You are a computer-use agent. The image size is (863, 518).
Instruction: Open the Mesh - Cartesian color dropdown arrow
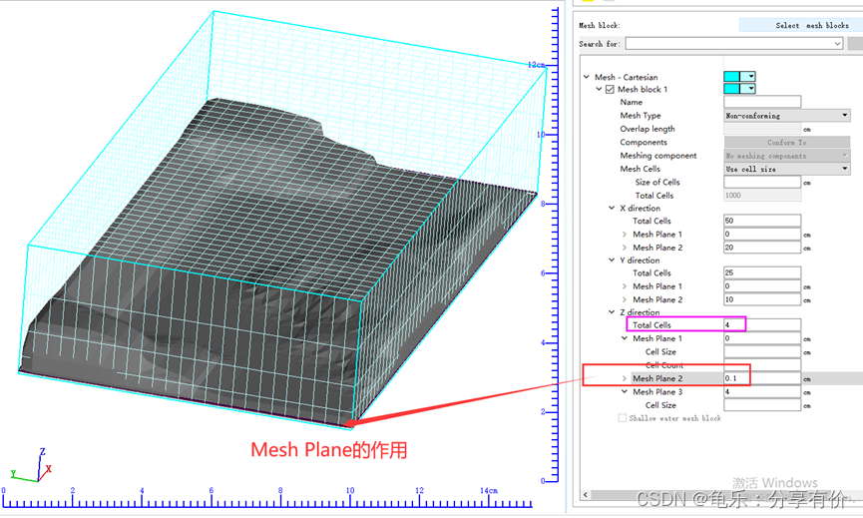pyautogui.click(x=750, y=77)
